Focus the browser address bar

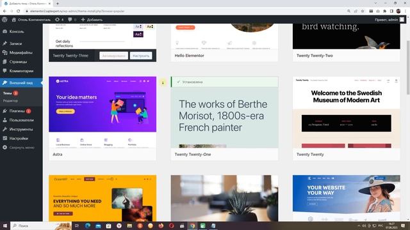pos(183,11)
